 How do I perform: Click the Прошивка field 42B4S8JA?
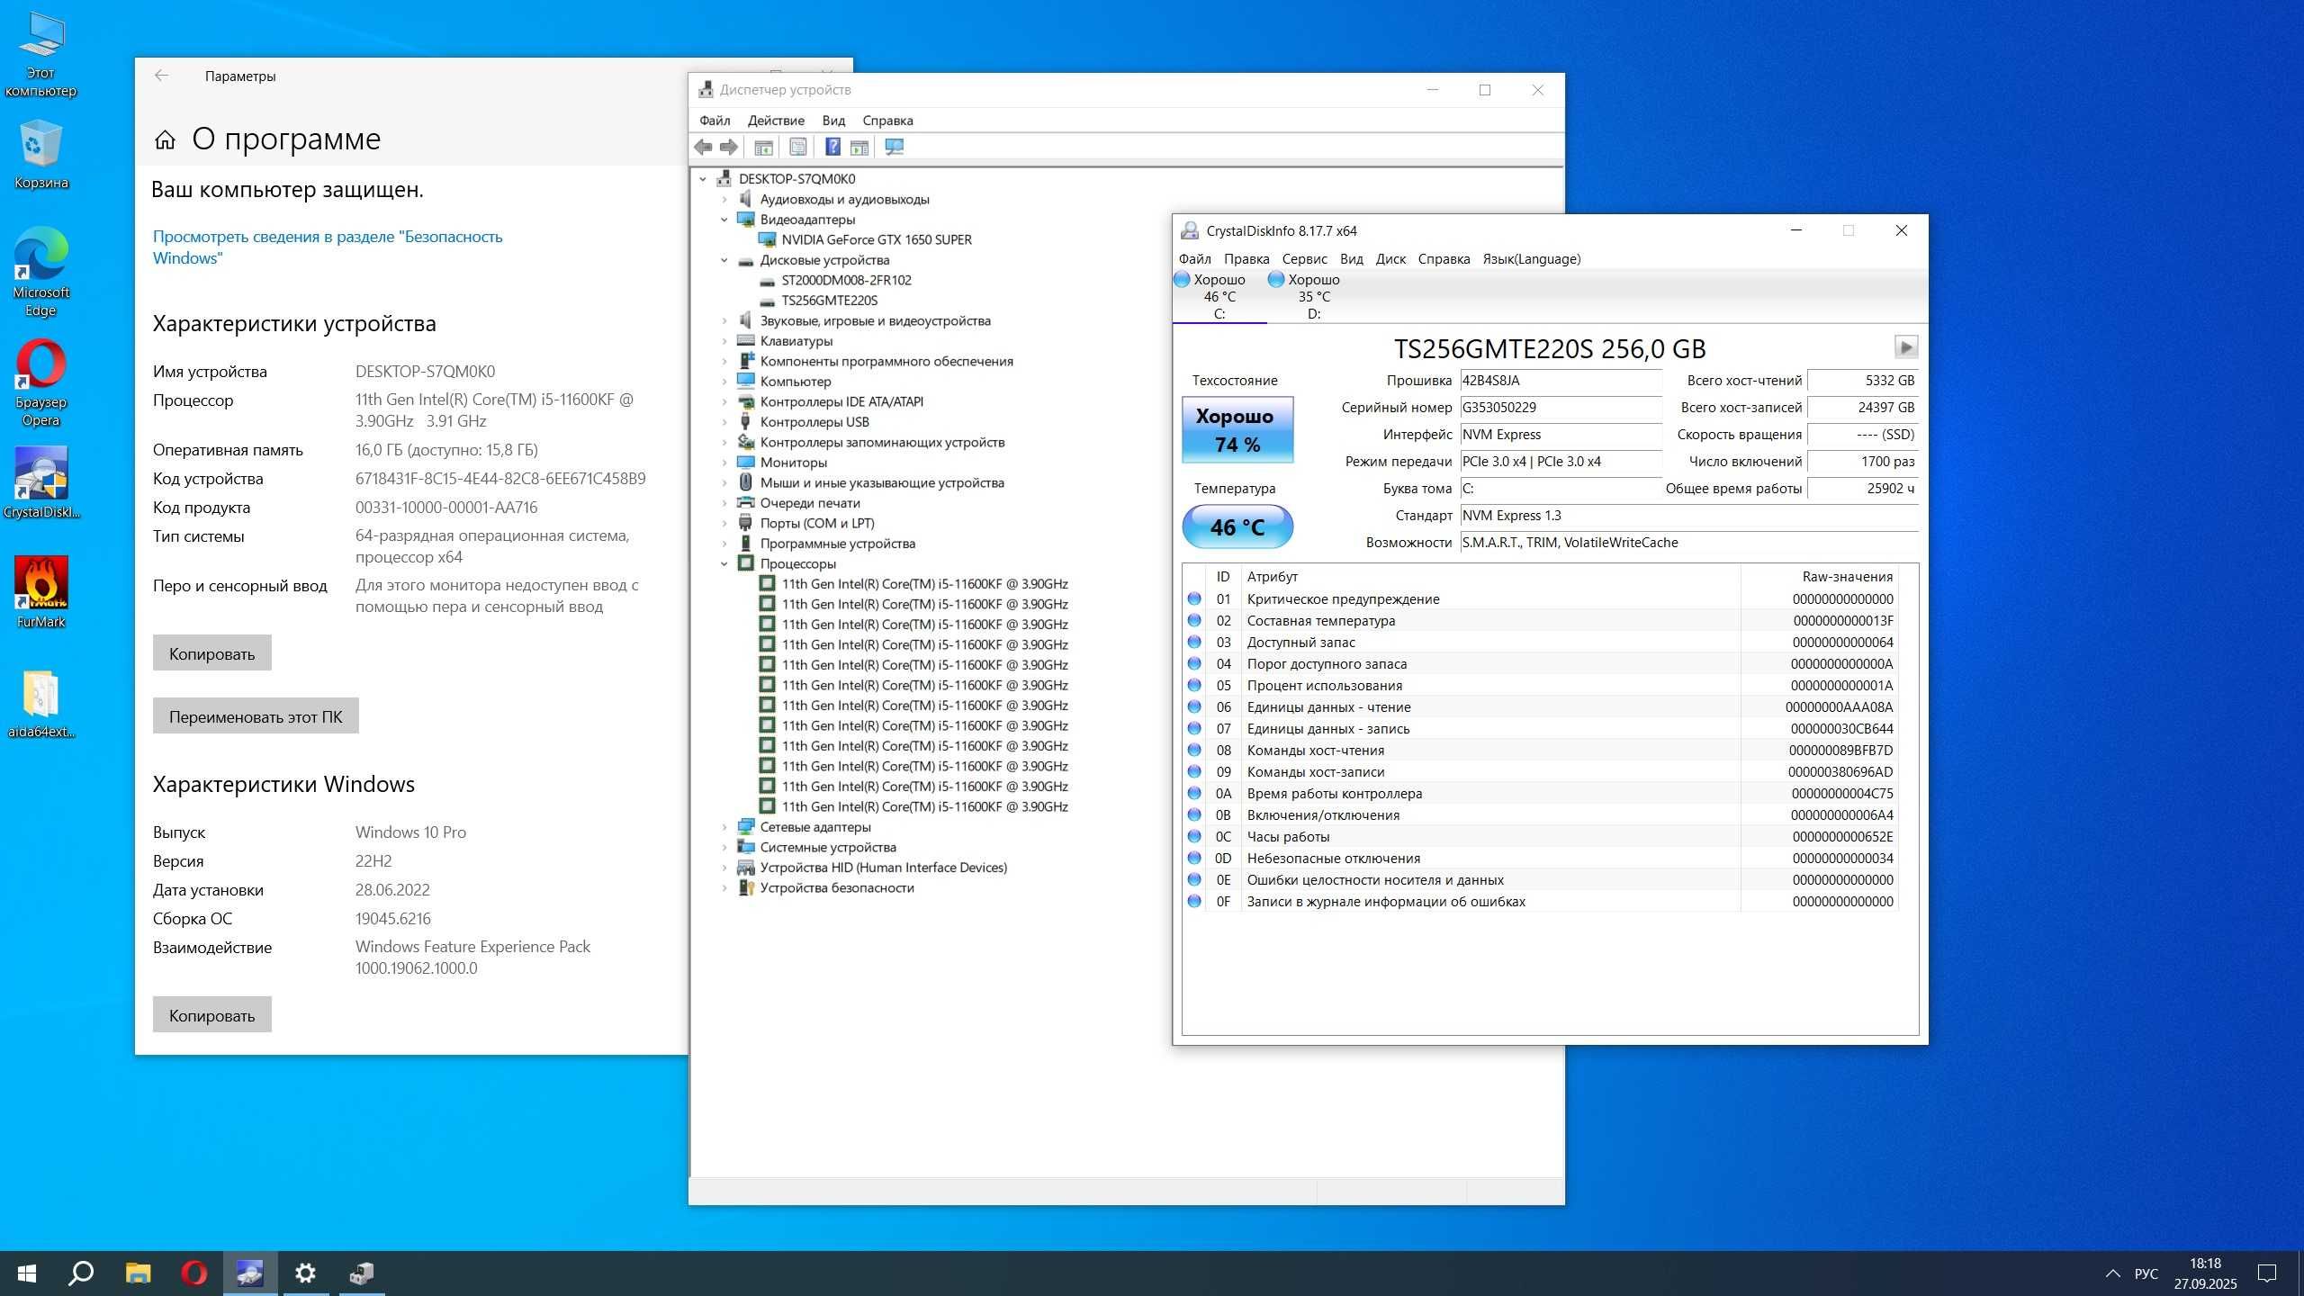pyautogui.click(x=1561, y=381)
